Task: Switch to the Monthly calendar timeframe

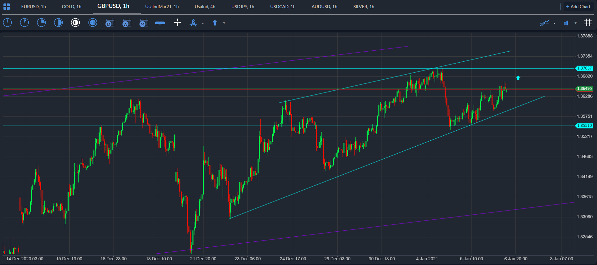Action: coord(144,23)
